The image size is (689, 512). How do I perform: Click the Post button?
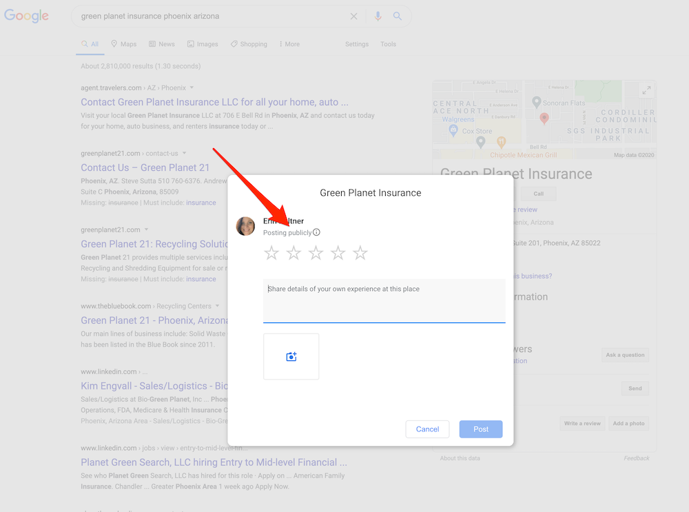pyautogui.click(x=481, y=429)
